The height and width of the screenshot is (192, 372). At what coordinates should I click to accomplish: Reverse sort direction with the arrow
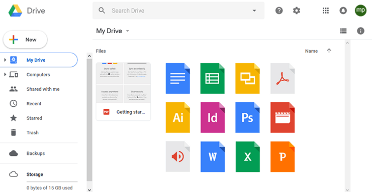click(x=329, y=51)
